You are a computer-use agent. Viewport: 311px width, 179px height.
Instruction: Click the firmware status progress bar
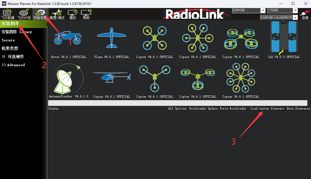[178, 103]
